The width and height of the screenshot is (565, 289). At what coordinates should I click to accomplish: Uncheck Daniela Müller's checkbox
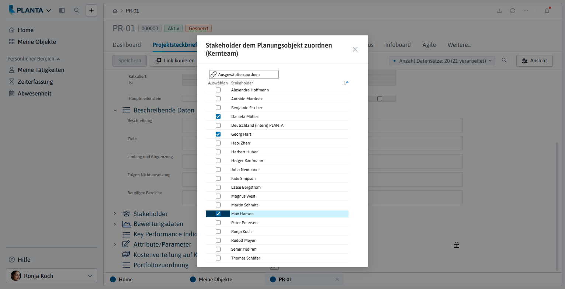[x=218, y=116]
